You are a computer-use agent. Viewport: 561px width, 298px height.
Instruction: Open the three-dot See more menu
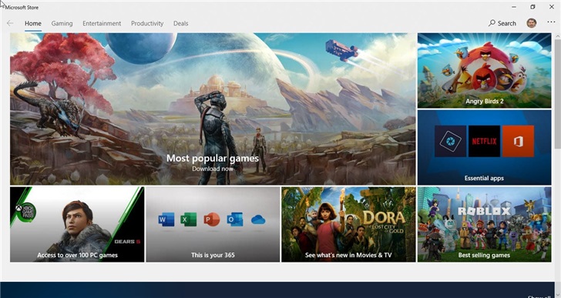[x=551, y=22]
